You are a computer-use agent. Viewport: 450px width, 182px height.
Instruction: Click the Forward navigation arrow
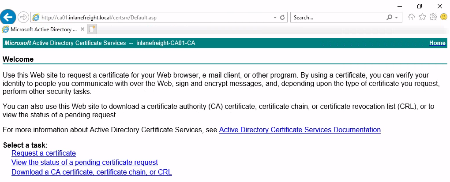click(x=23, y=18)
